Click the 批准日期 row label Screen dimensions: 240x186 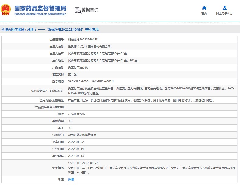tap(58, 142)
